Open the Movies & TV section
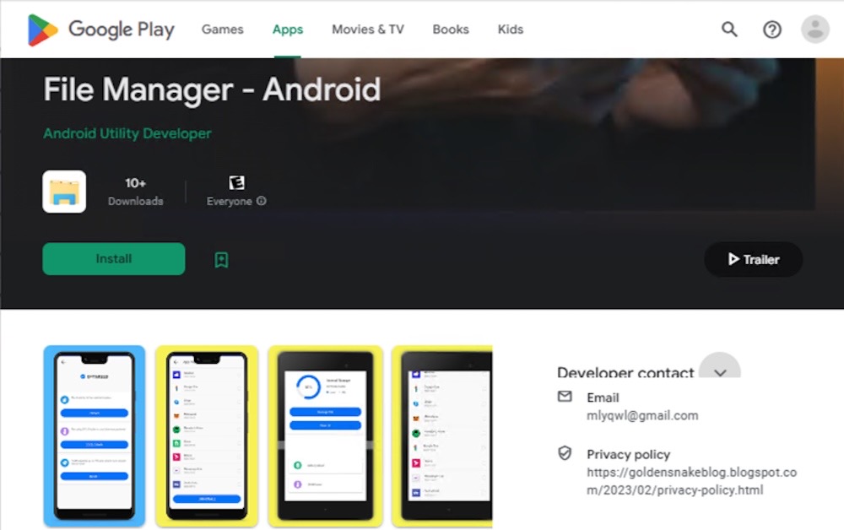The width and height of the screenshot is (844, 530). click(x=367, y=29)
